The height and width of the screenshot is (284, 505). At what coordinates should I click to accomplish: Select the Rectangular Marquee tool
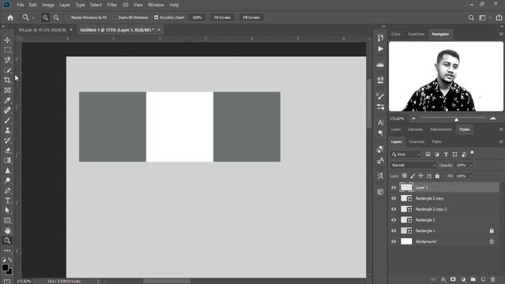[7, 50]
